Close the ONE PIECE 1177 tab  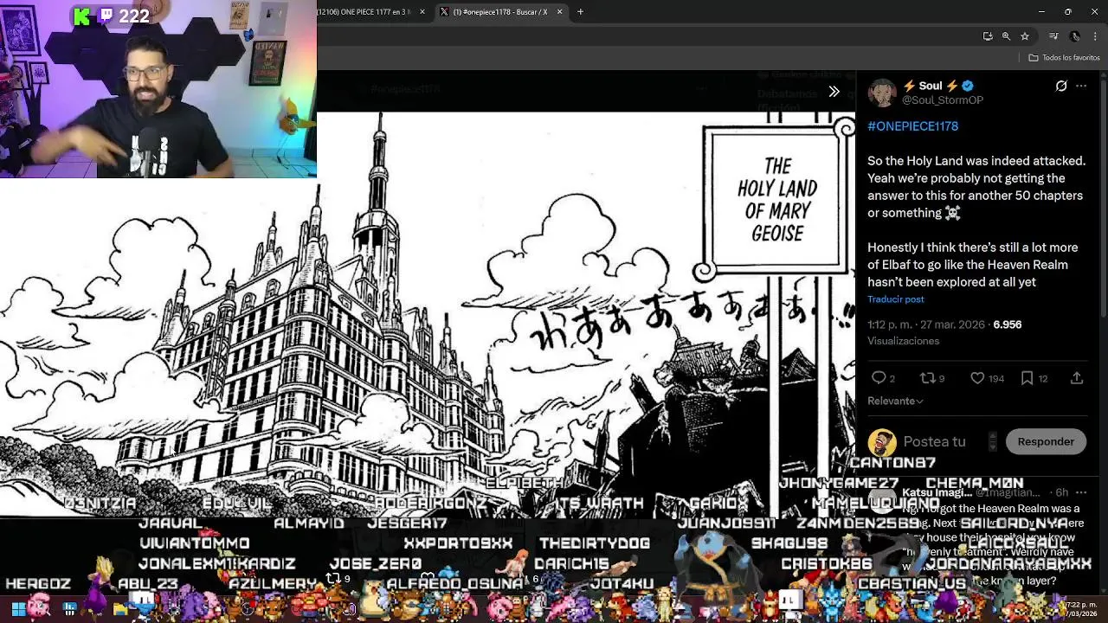click(422, 12)
